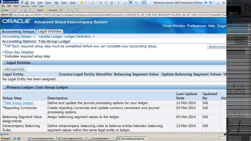Click Return to Accounting Setups button

[x=217, y=47]
